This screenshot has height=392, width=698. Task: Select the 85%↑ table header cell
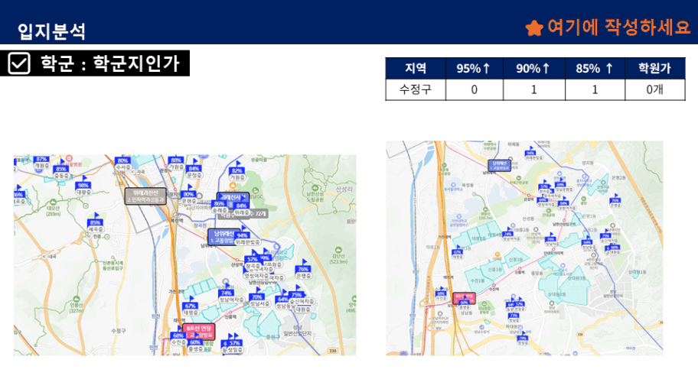point(595,68)
